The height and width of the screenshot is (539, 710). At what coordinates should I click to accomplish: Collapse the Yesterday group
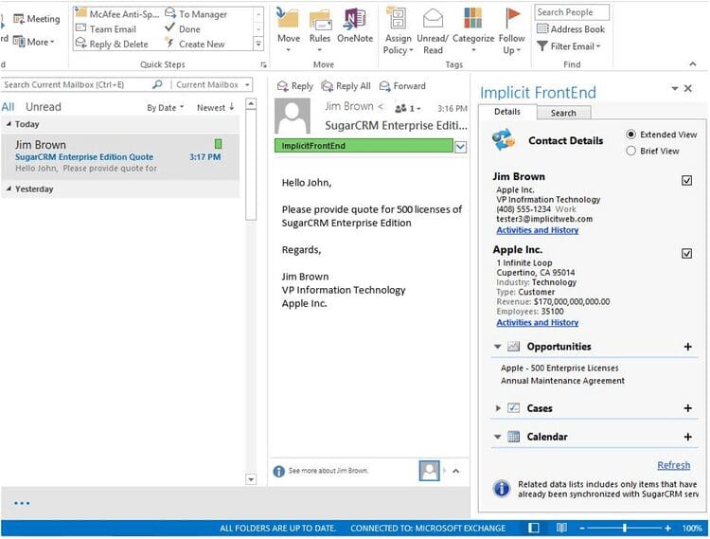[x=9, y=189]
